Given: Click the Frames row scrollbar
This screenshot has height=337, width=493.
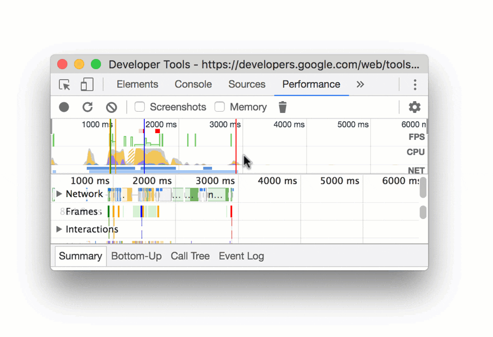Looking at the screenshot, I should click(424, 212).
